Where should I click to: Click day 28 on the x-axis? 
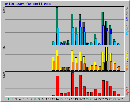click(x=110, y=99)
